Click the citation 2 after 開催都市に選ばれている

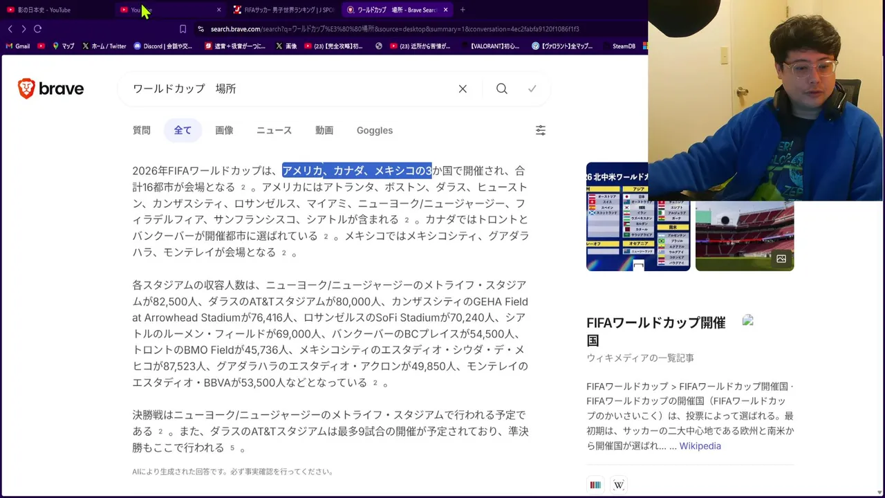326,237
